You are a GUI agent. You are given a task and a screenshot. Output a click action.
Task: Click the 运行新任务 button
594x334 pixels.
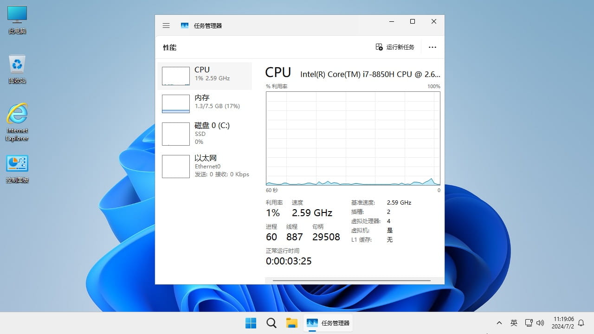pos(394,47)
